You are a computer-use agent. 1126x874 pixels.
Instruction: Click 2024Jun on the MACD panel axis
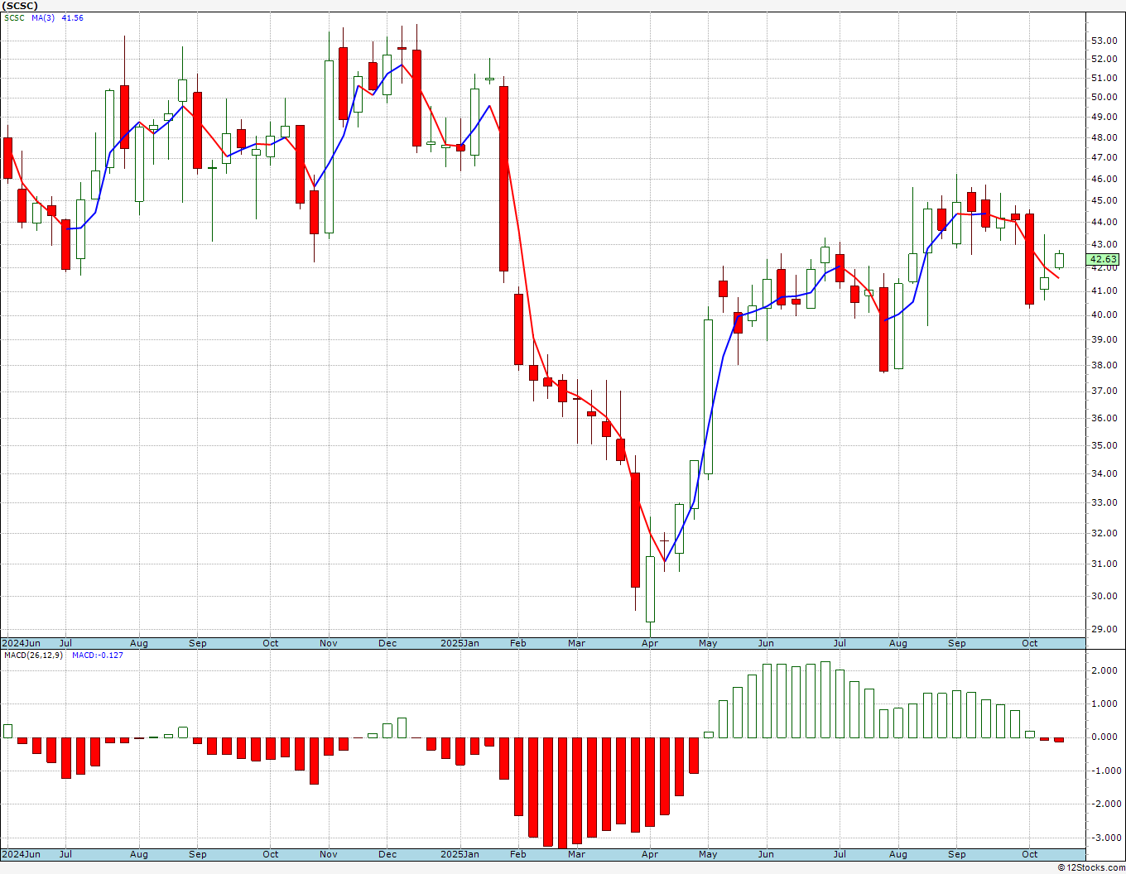pos(21,854)
